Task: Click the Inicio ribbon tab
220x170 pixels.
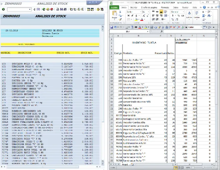Action: (124, 7)
